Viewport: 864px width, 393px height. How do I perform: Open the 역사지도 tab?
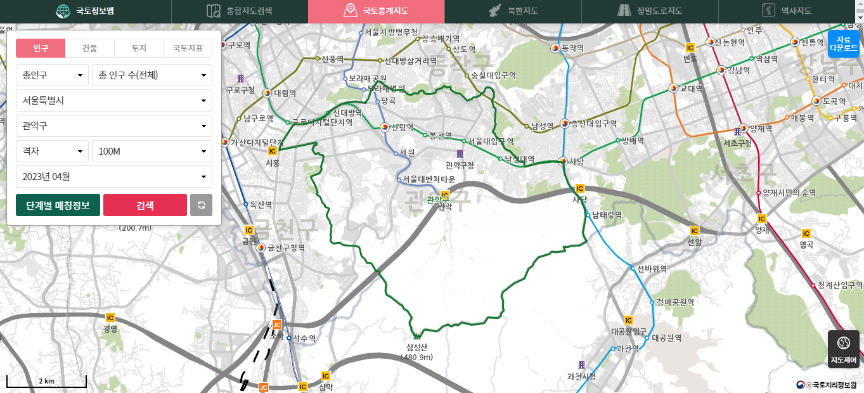787,11
